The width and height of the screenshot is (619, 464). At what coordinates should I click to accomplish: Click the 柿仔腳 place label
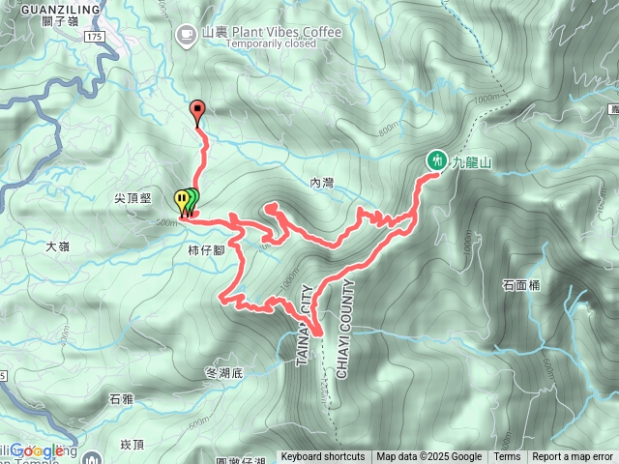(206, 250)
